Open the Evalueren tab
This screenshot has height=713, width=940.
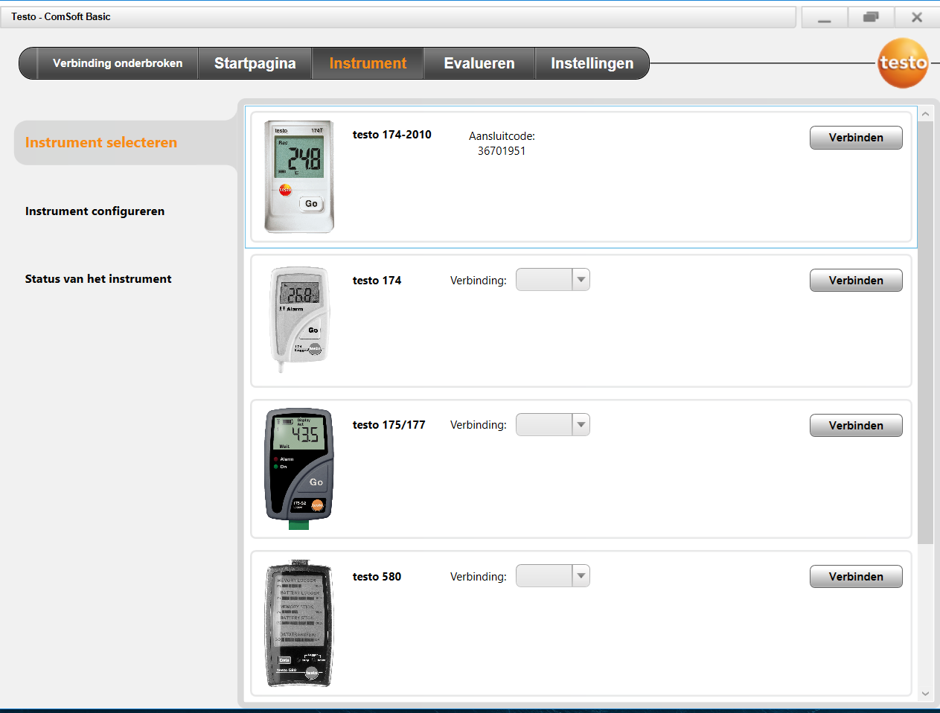479,63
